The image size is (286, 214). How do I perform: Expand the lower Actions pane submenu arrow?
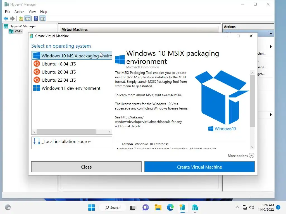tap(271, 115)
